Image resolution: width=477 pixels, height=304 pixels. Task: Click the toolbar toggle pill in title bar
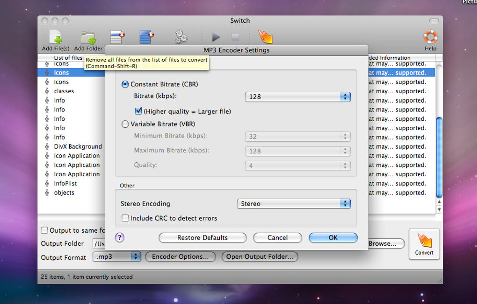[x=434, y=21]
